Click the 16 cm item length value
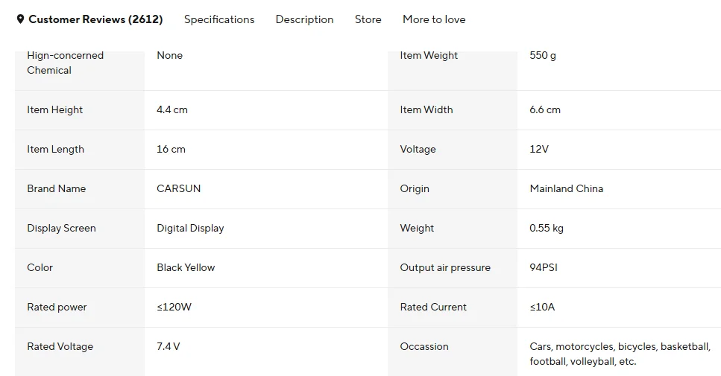 (x=171, y=149)
